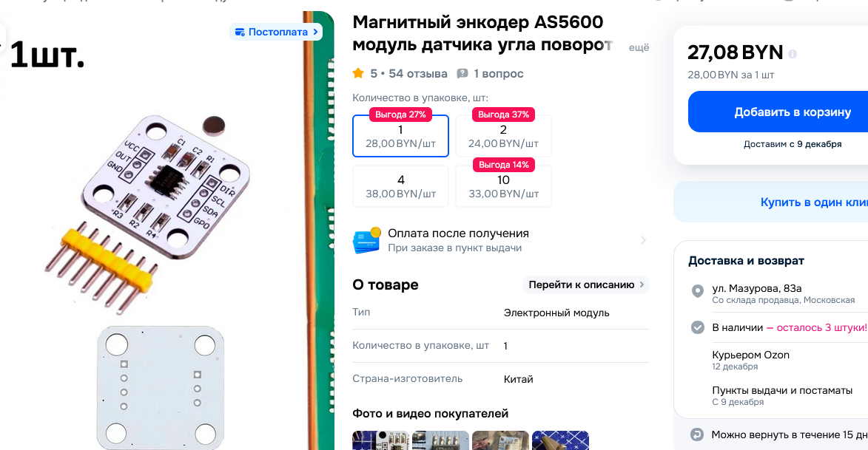
Task: Open payment details via chevron on 'Оплата после получения'
Action: (x=643, y=240)
